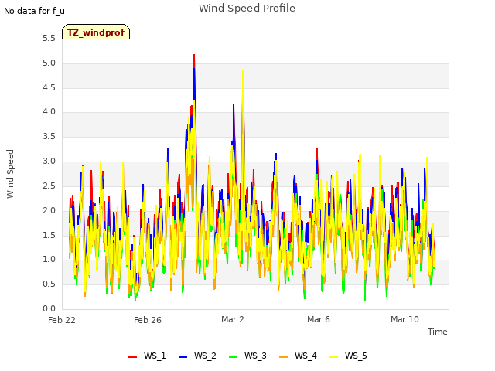Click the Feb 26 x-axis label

[148, 320]
